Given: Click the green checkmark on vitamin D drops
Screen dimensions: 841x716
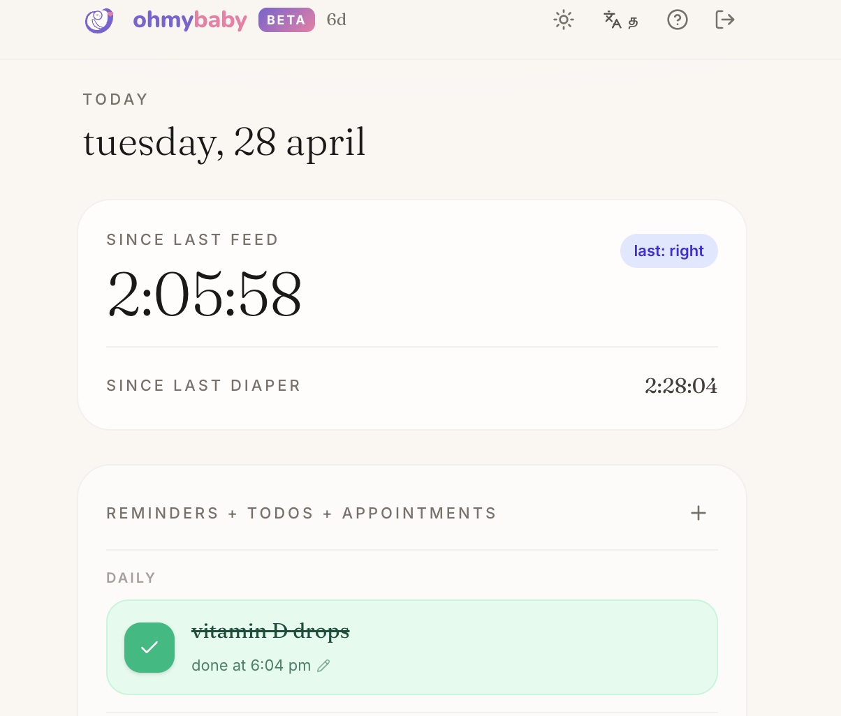Looking at the screenshot, I should pyautogui.click(x=149, y=648).
